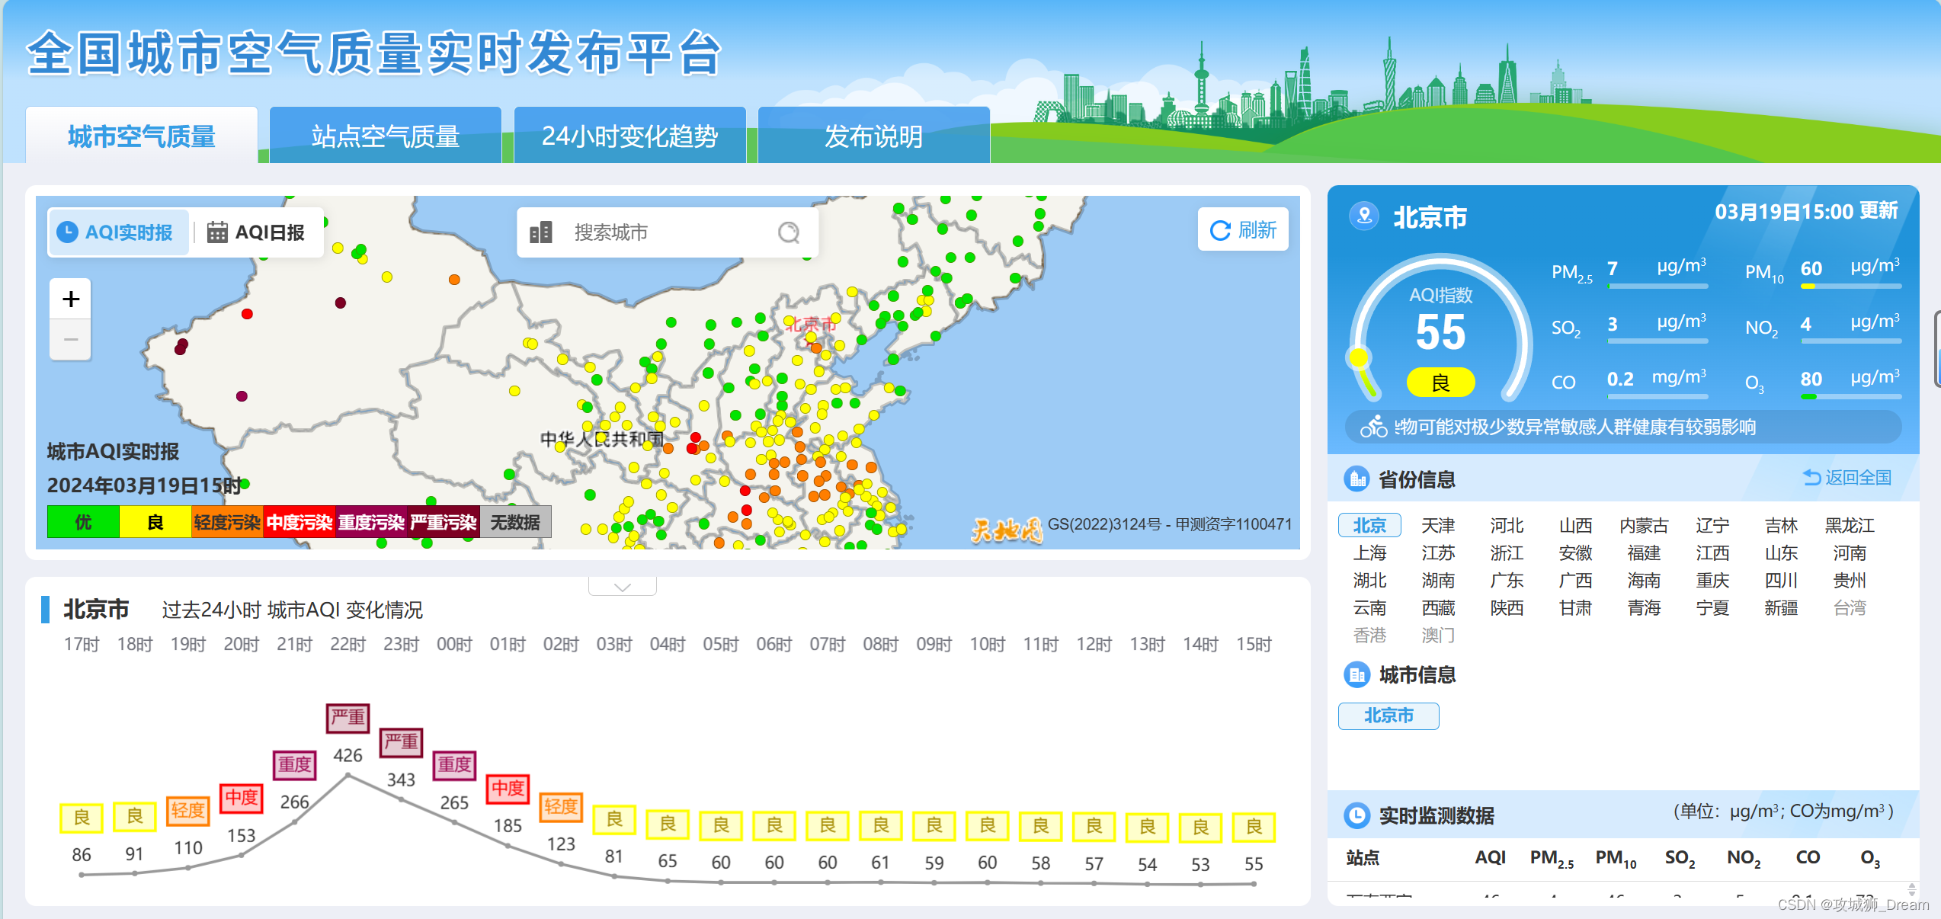Select 黑龙江 province
This screenshot has width=1941, height=919.
[x=1850, y=525]
